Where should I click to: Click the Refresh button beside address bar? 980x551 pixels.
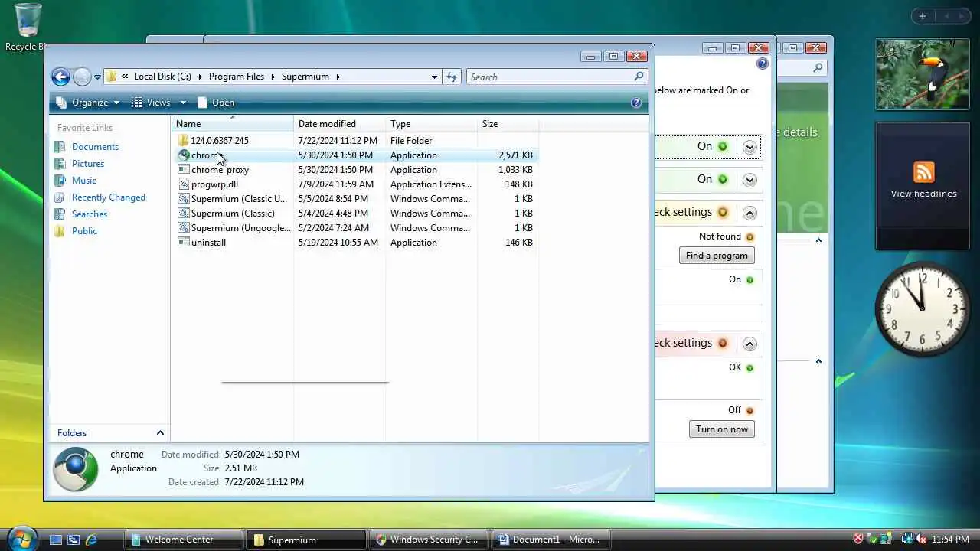point(452,77)
